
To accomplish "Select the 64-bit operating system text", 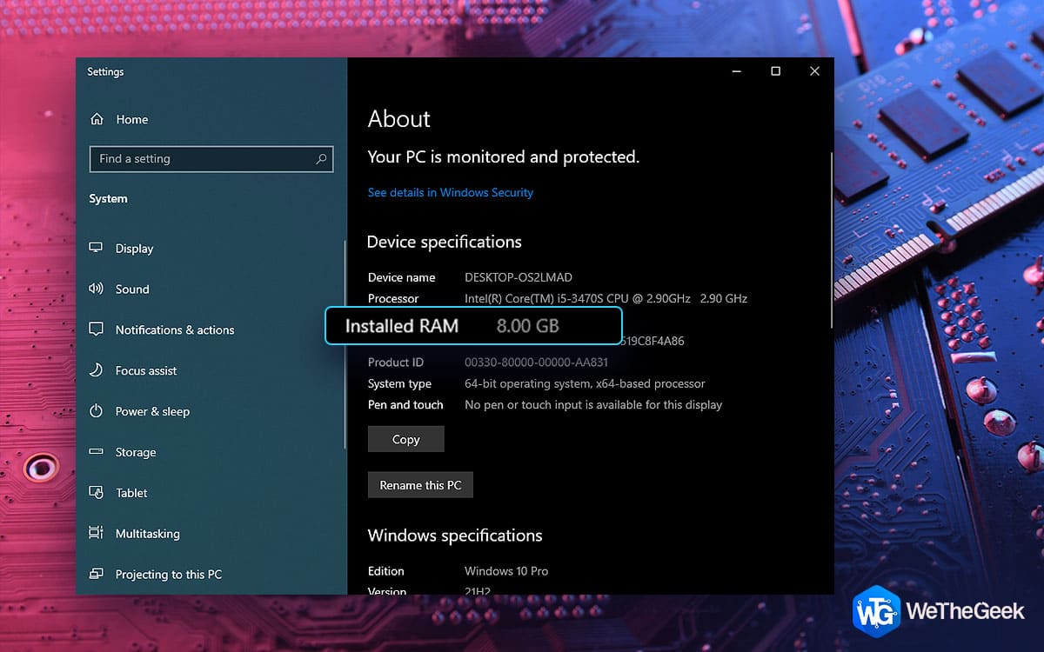I will (585, 383).
